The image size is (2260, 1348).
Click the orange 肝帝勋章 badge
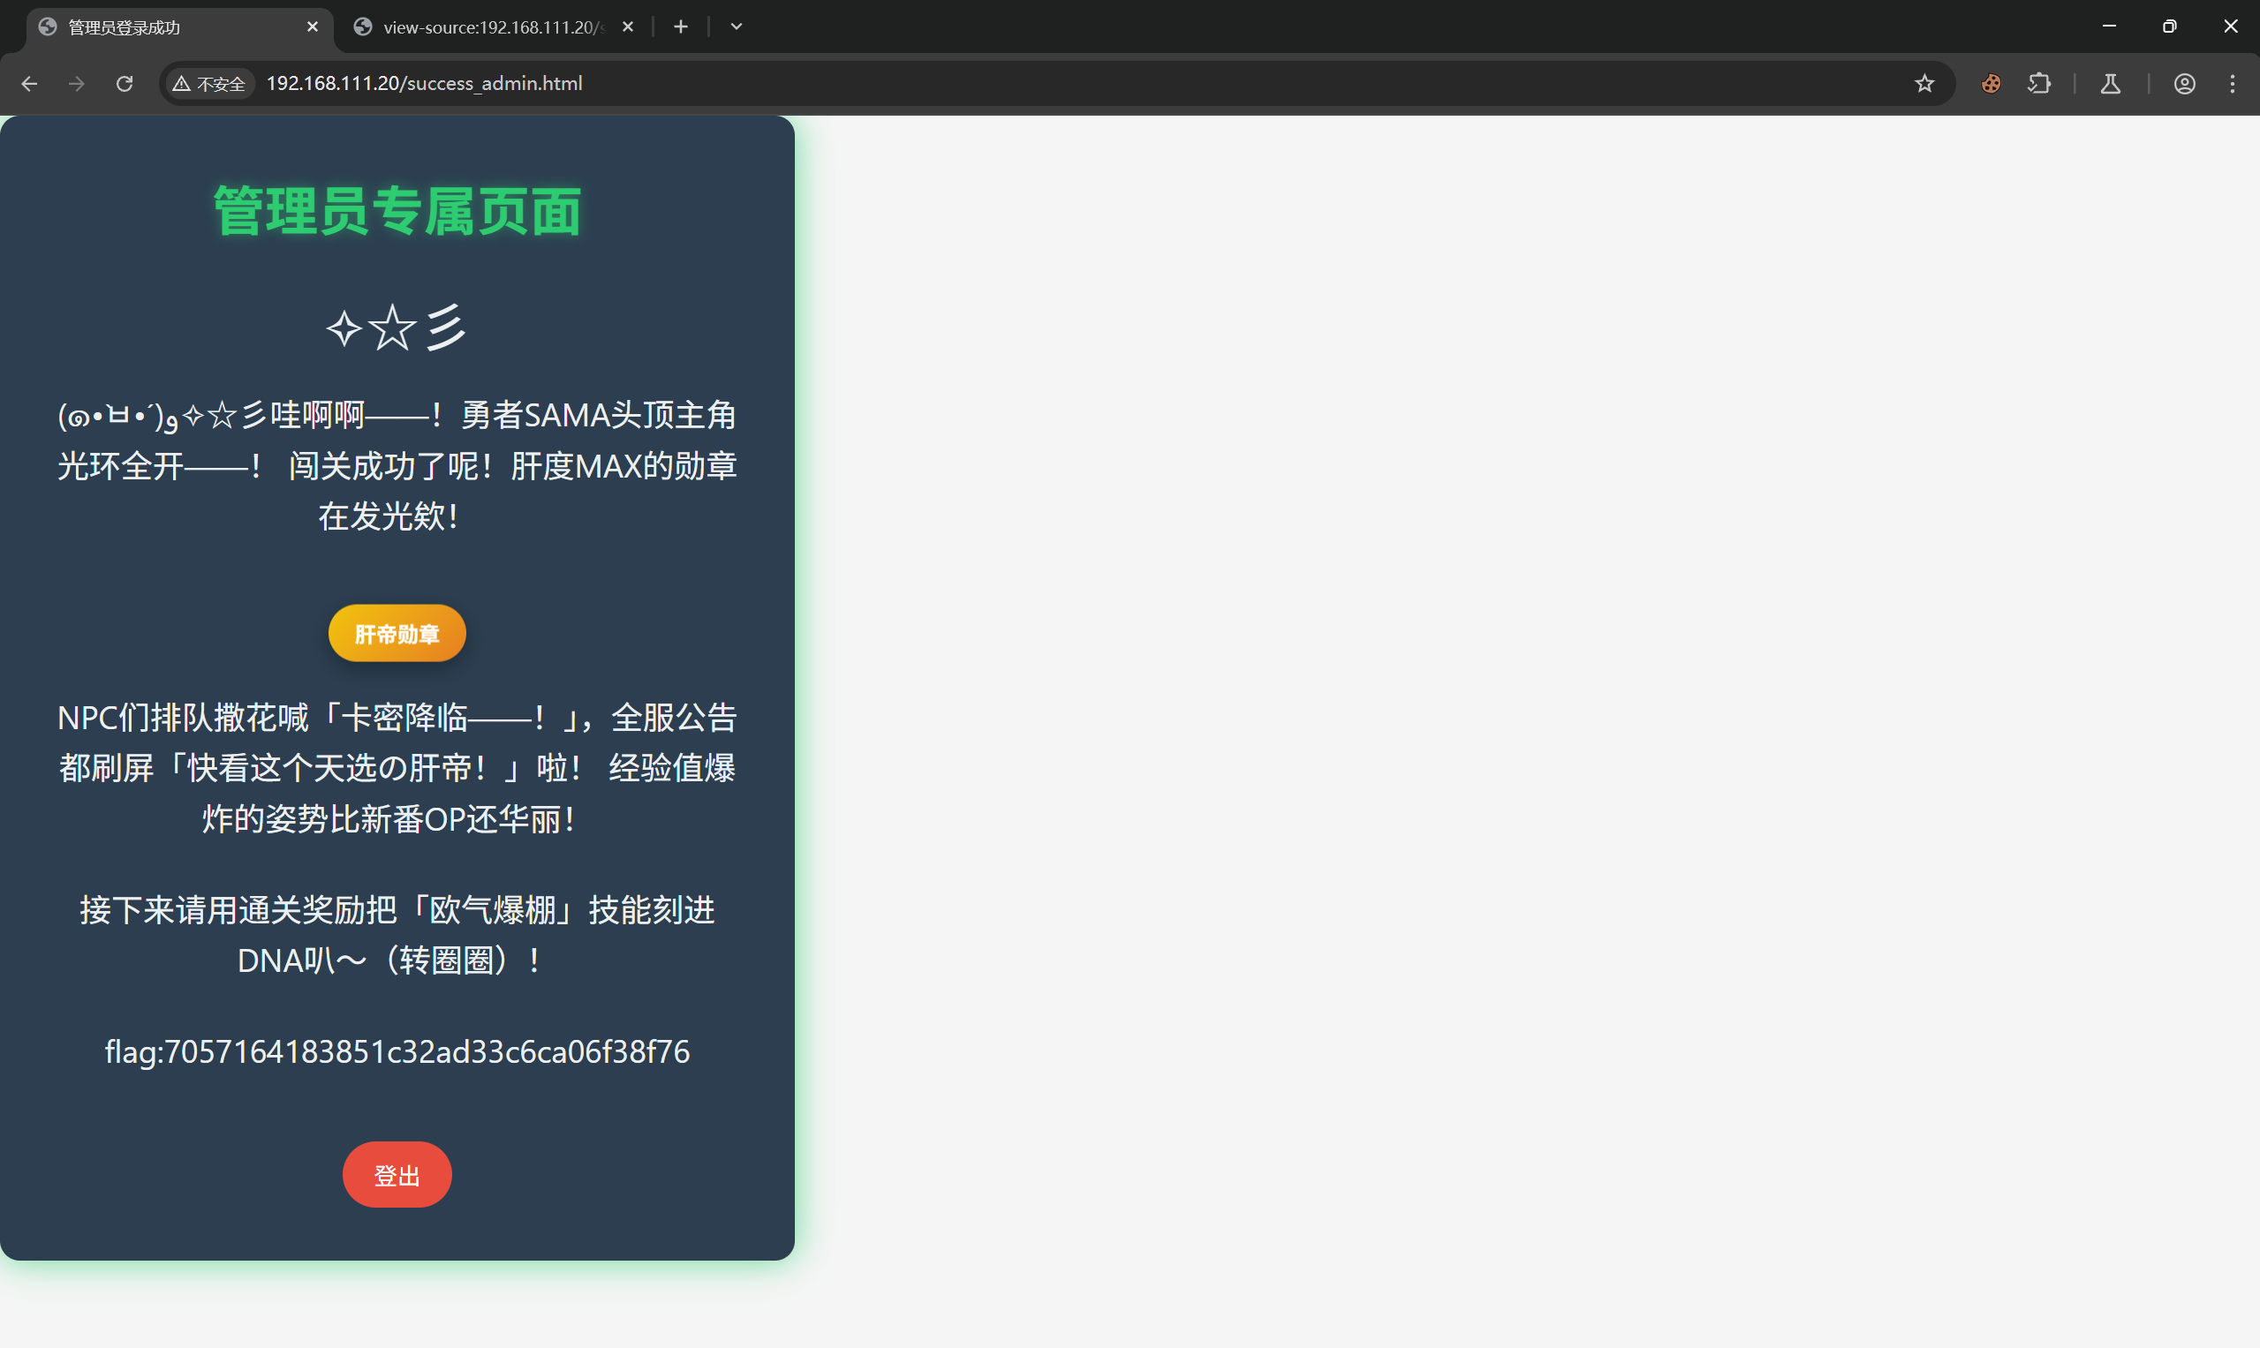pyautogui.click(x=397, y=633)
